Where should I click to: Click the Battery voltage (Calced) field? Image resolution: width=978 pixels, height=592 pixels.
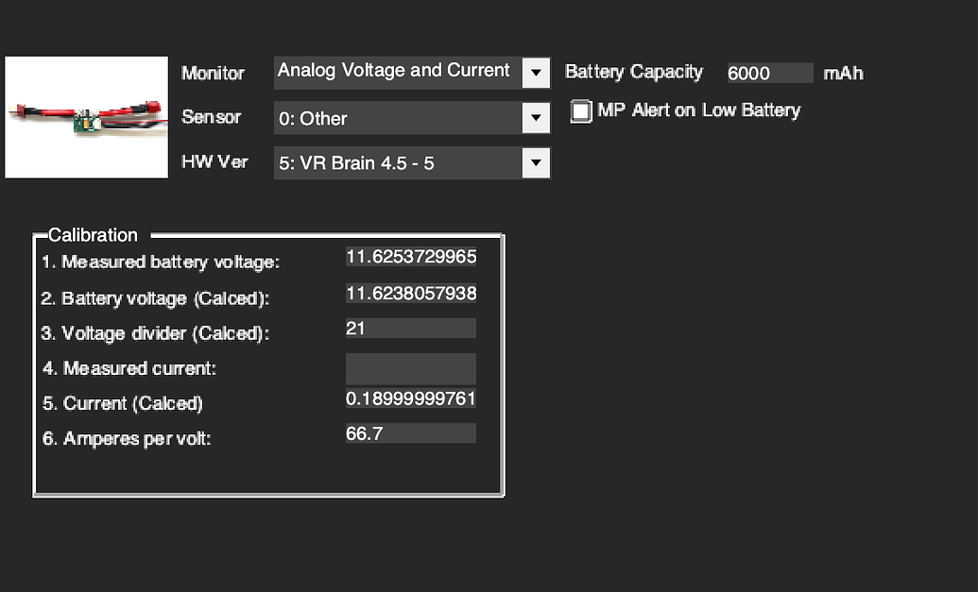tap(410, 293)
